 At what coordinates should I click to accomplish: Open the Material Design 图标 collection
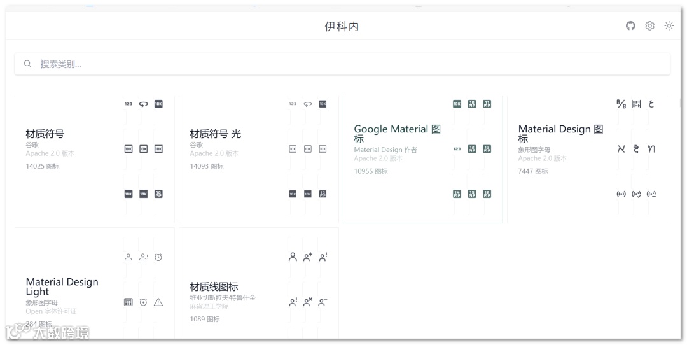587,159
